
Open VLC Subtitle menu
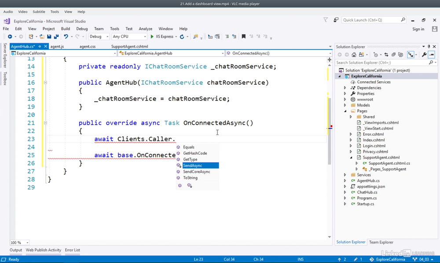click(39, 12)
